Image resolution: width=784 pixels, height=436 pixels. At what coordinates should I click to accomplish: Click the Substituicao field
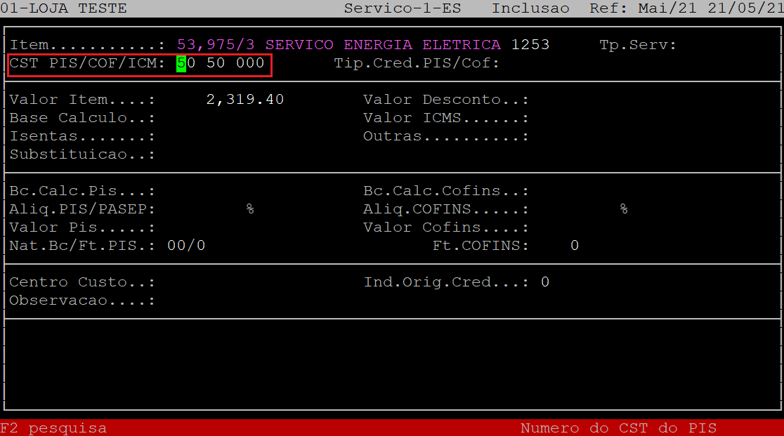[x=211, y=154]
